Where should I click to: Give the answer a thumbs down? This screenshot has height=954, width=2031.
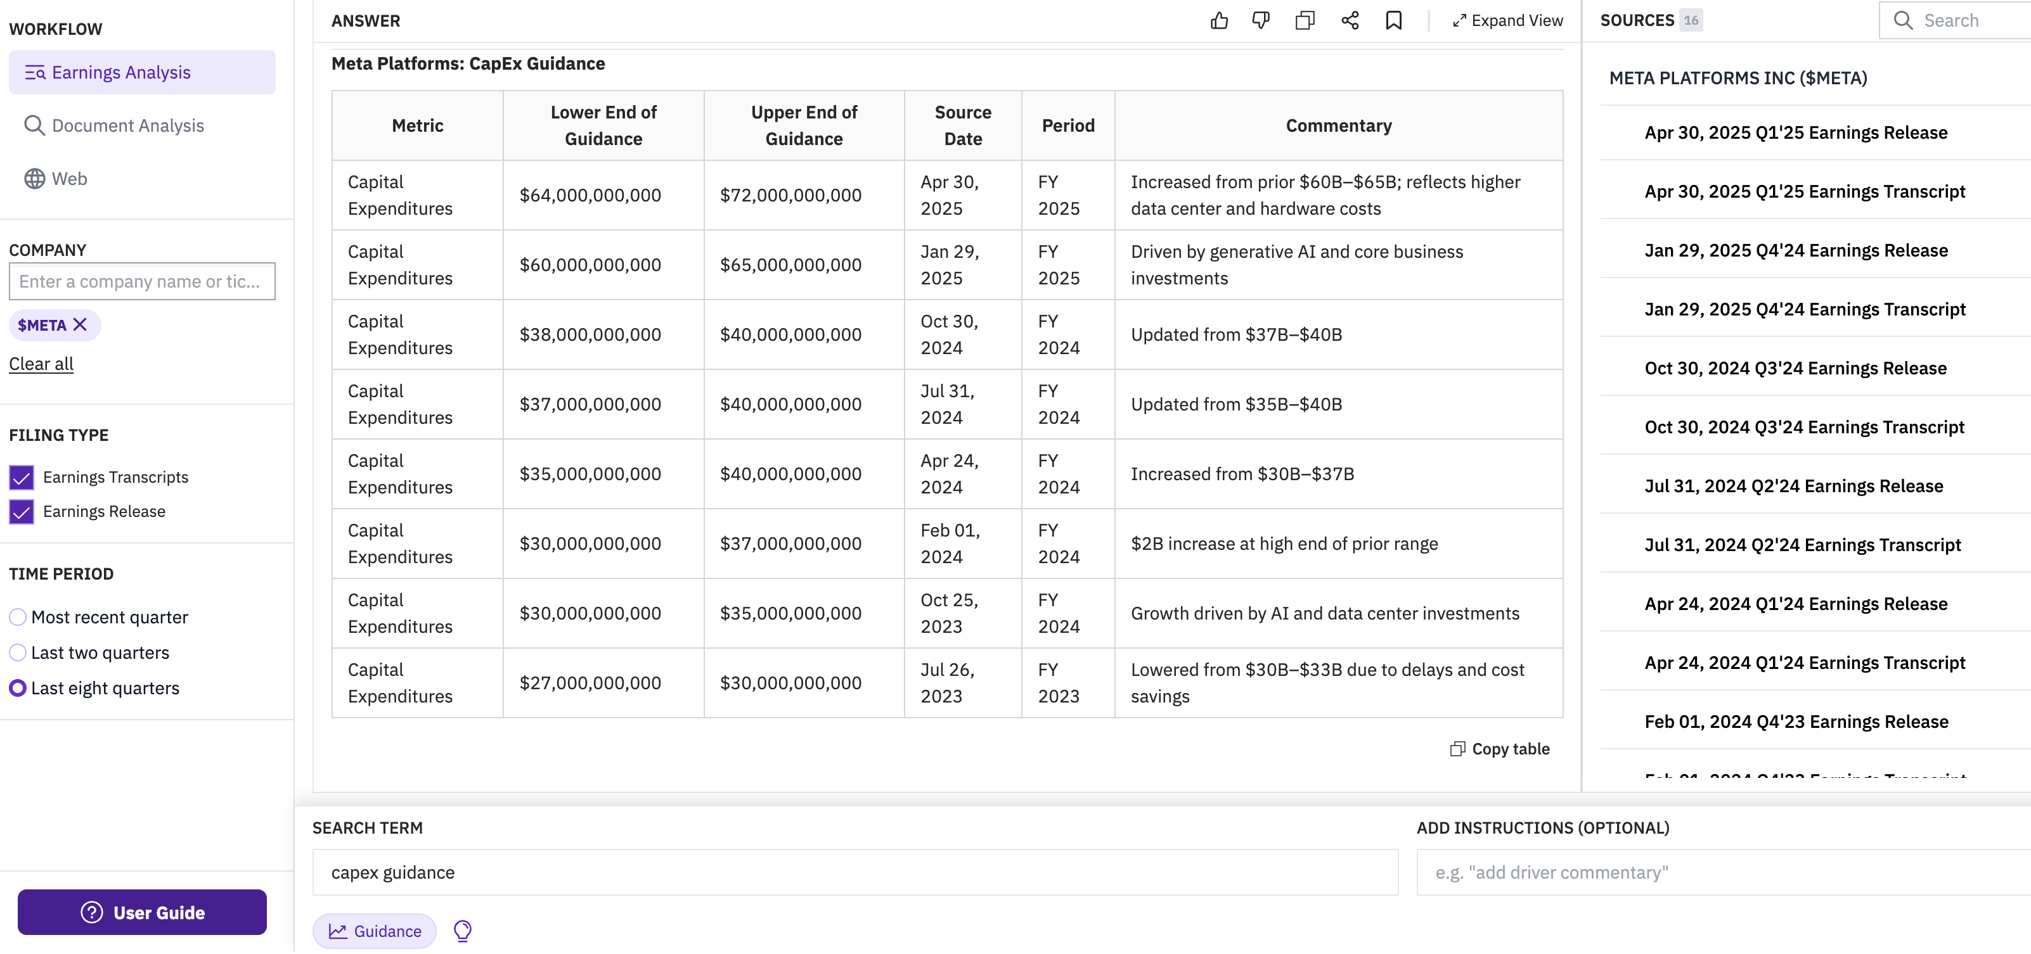pos(1261,20)
